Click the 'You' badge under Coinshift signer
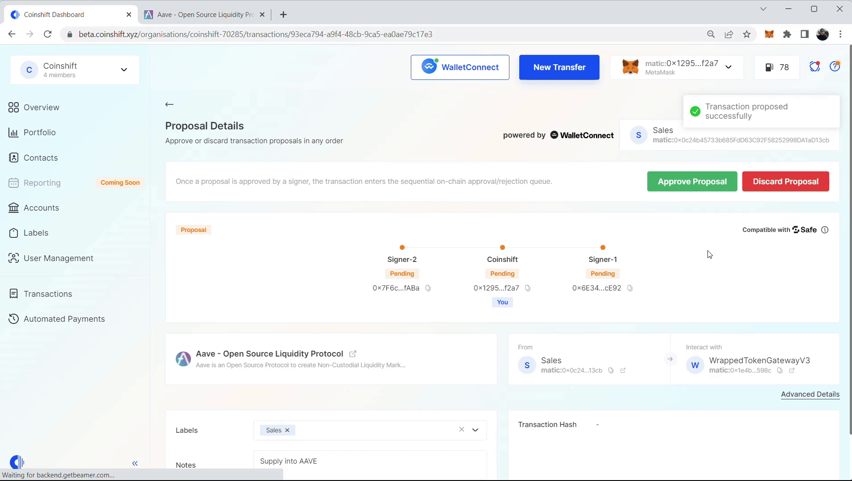 point(502,302)
